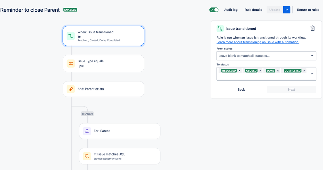Click the JQL magnifier icon

(x=87, y=156)
